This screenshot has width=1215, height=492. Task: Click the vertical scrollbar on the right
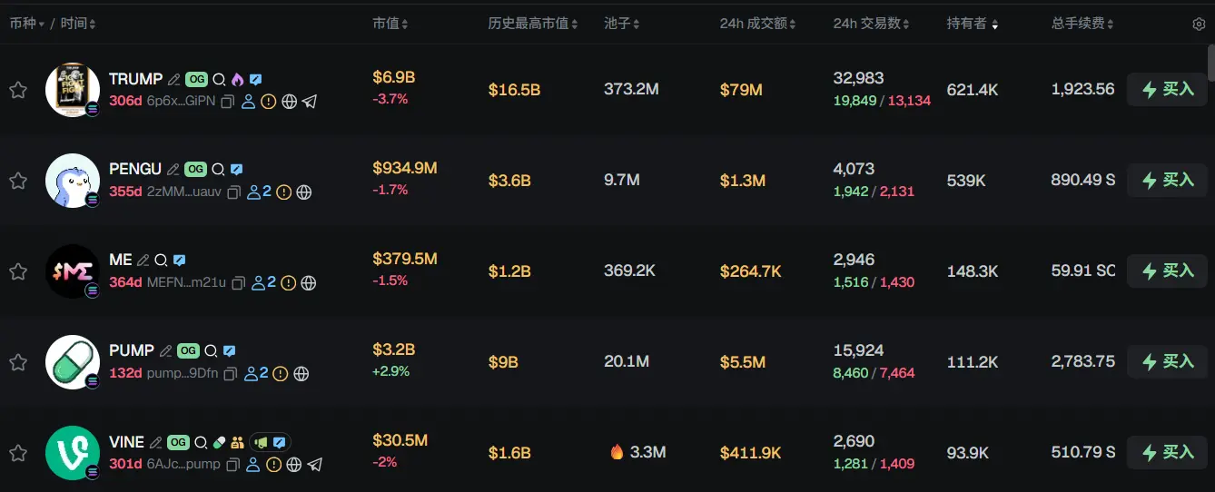[x=1210, y=64]
